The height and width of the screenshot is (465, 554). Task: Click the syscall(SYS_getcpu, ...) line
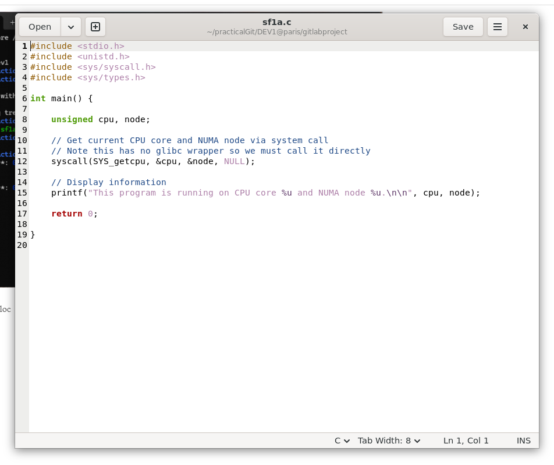tap(153, 161)
